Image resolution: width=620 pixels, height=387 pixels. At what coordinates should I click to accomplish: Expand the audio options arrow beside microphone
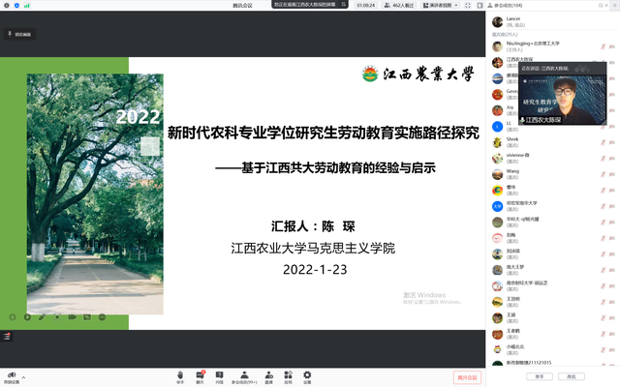[22, 374]
